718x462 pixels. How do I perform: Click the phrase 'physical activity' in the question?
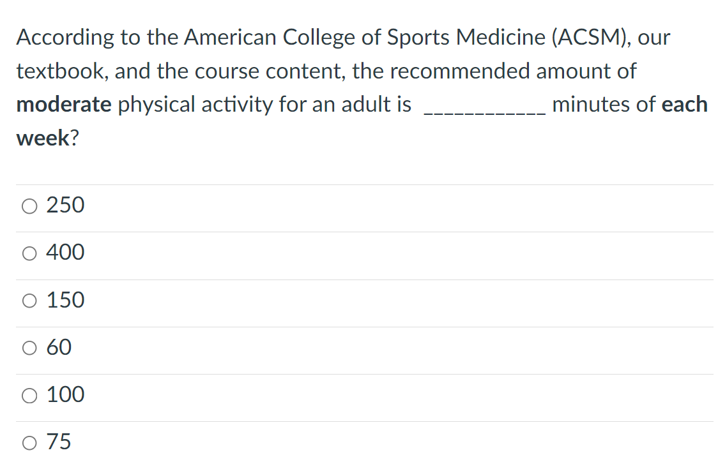point(195,105)
